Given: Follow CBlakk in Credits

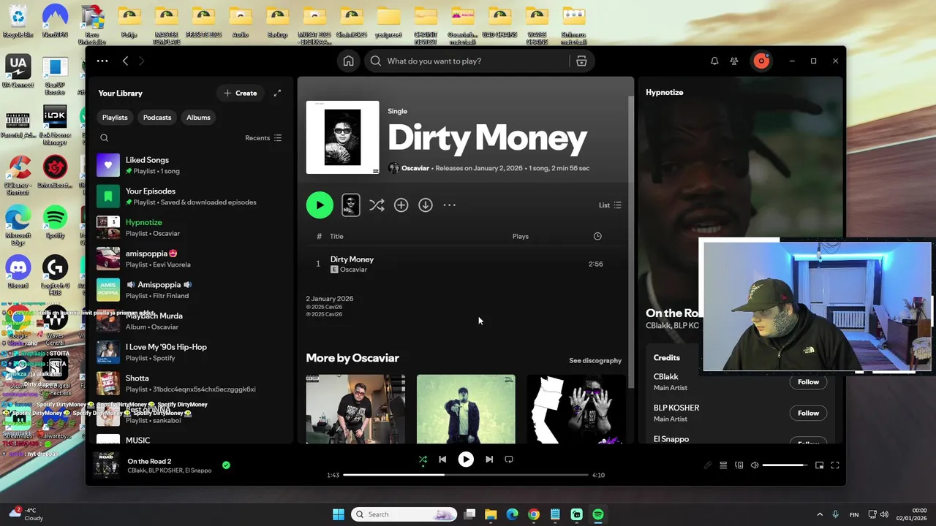Looking at the screenshot, I should click(808, 382).
